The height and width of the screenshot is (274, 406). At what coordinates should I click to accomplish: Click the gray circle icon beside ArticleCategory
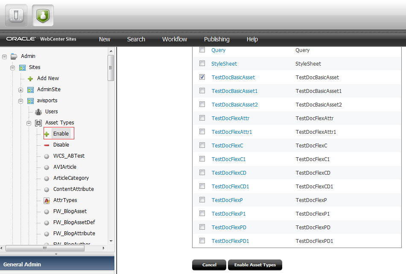pyautogui.click(x=47, y=179)
